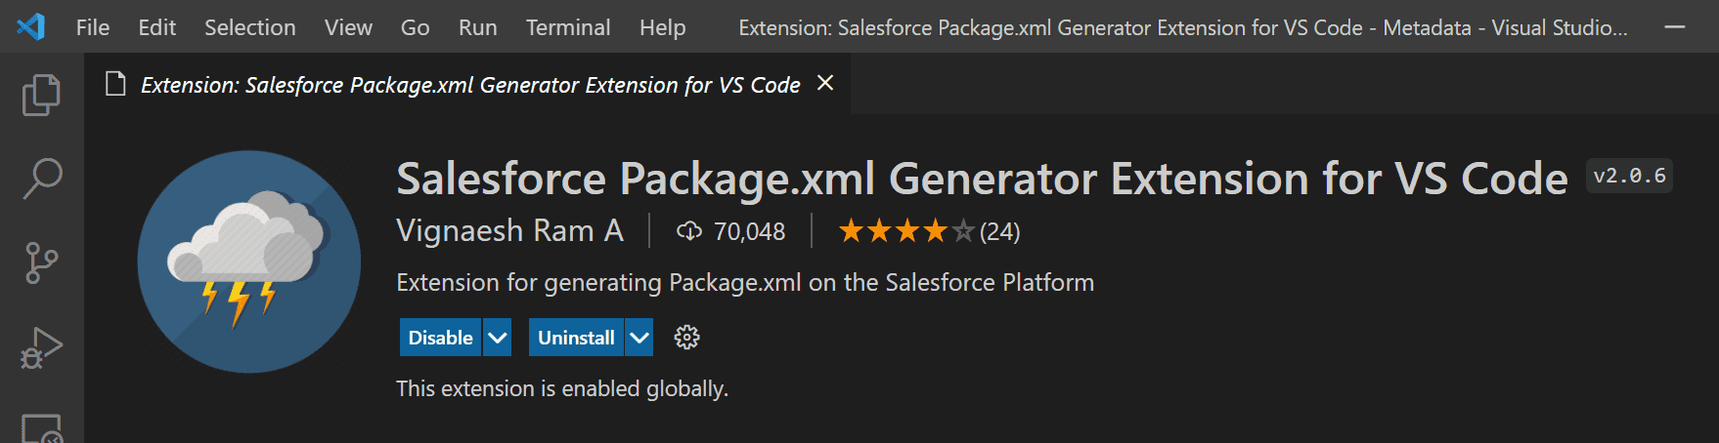Select the Extension: Salesforce Package.xml Generator tab

[x=467, y=84]
